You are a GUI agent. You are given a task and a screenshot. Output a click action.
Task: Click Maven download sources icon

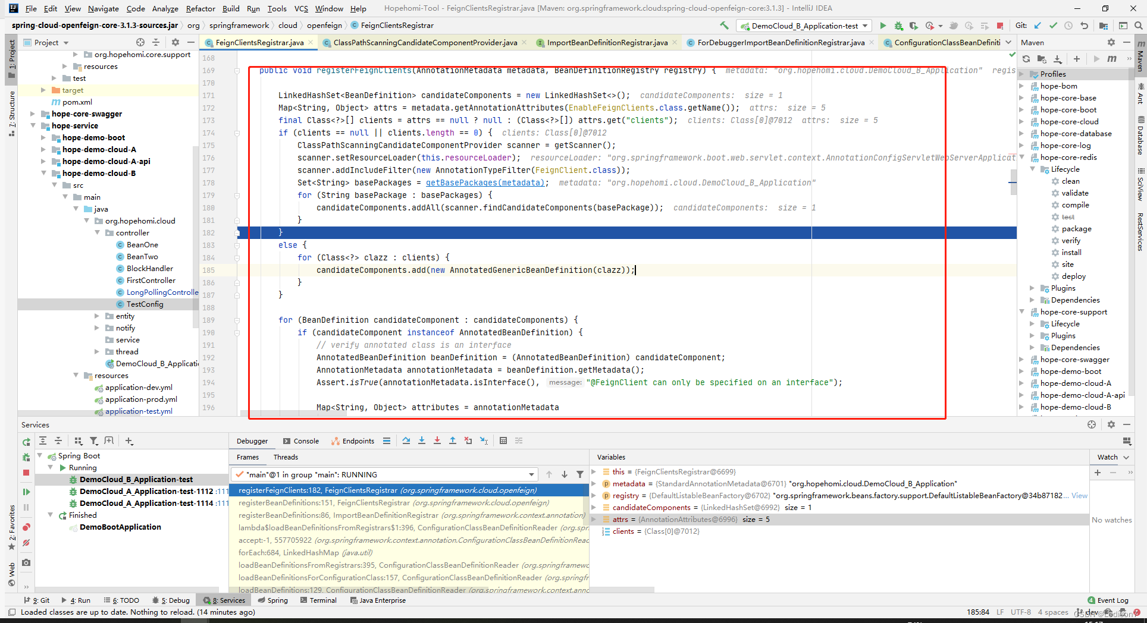pos(1057,59)
